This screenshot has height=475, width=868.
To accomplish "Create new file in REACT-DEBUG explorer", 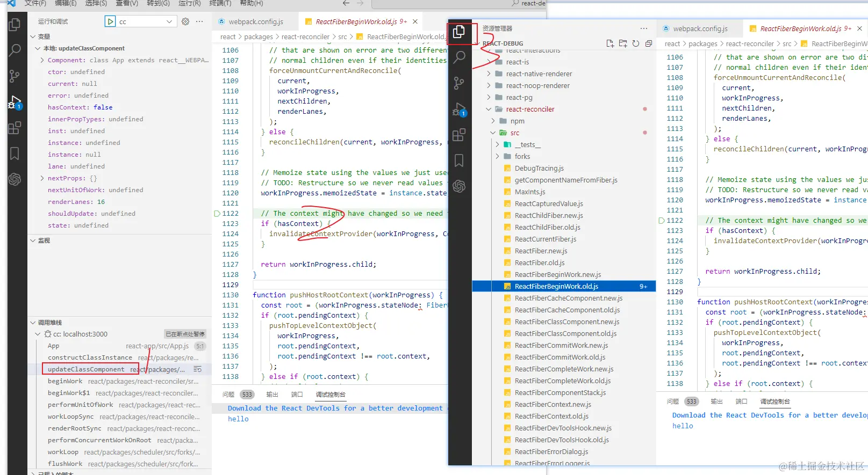I will point(610,43).
